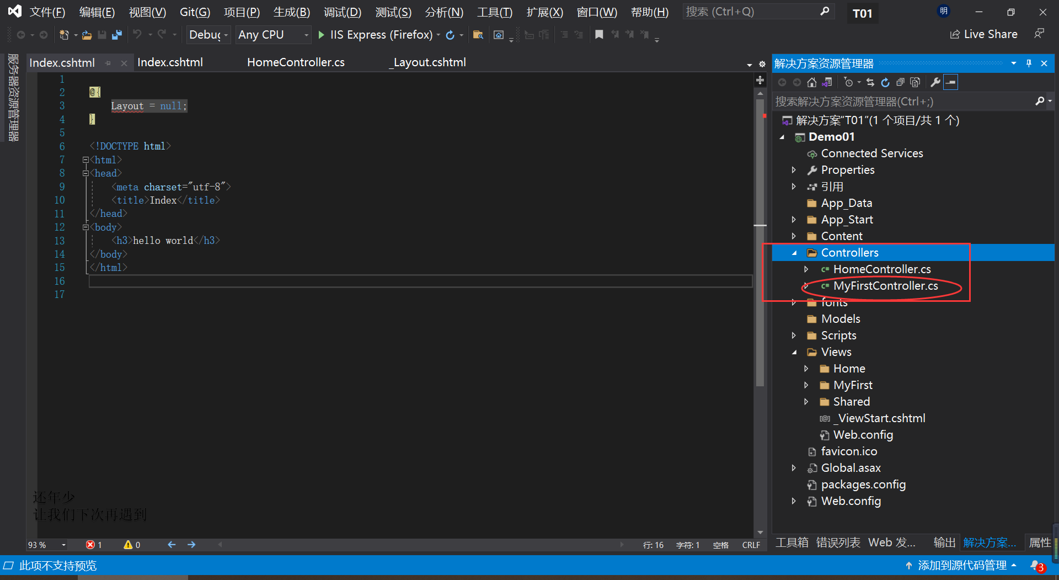The width and height of the screenshot is (1059, 580).
Task: Click the feedback icon beside Live Share
Action: click(x=1039, y=34)
